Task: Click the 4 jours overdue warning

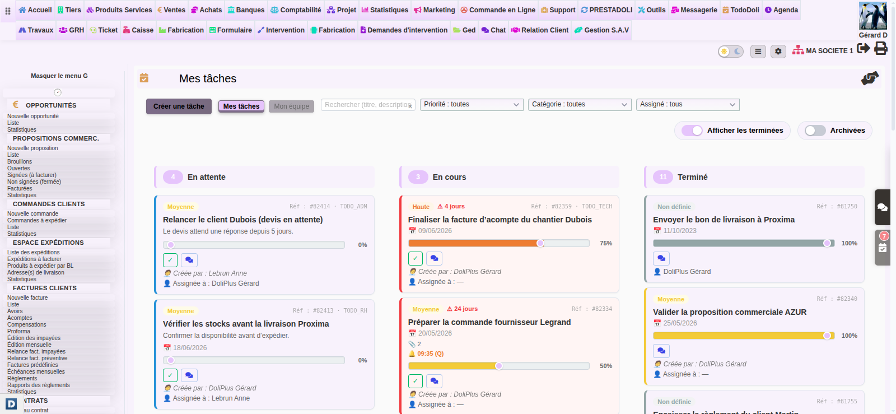Action: 451,207
